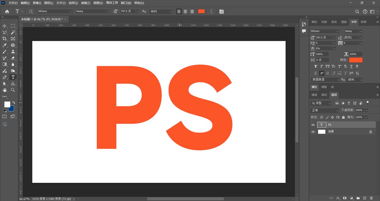This screenshot has width=380, height=201.
Task: Toggle visibility of the 背景 layer
Action: pos(313,132)
